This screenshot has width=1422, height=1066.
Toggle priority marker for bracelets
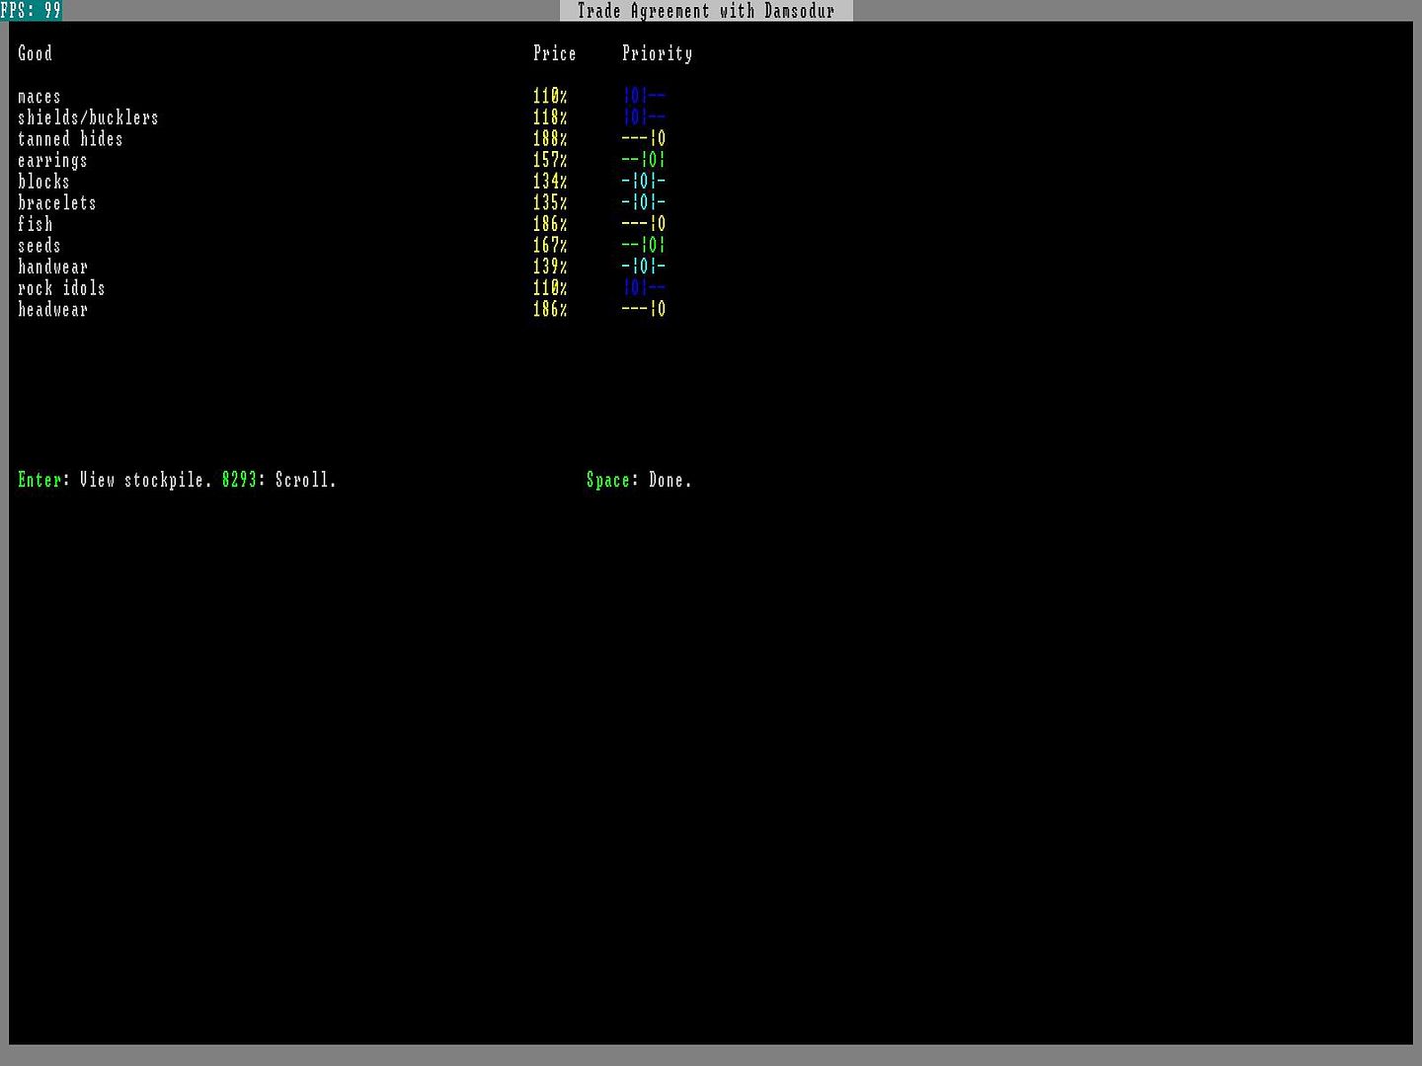[x=644, y=203]
